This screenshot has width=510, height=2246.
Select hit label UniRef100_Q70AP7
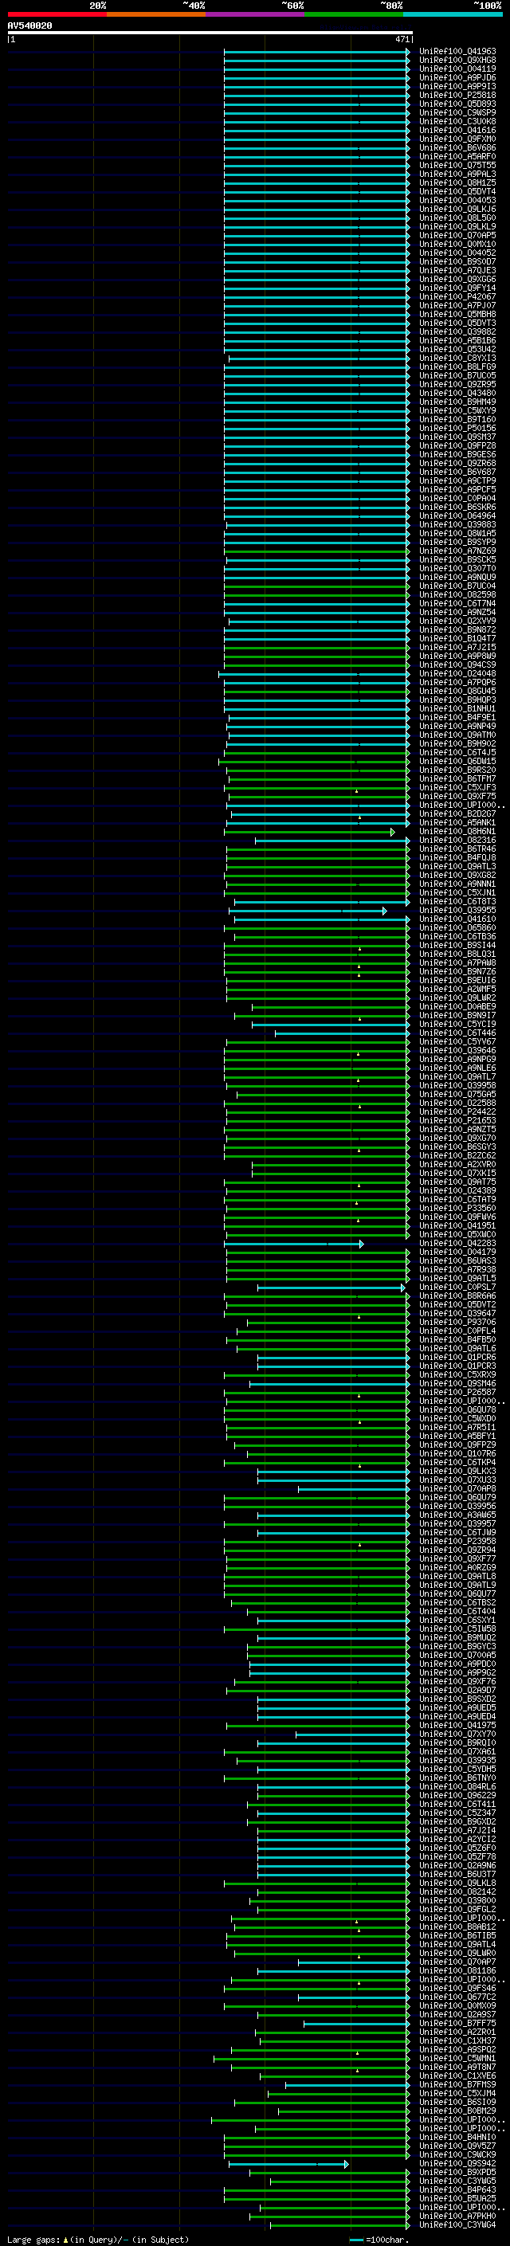[x=457, y=1962]
